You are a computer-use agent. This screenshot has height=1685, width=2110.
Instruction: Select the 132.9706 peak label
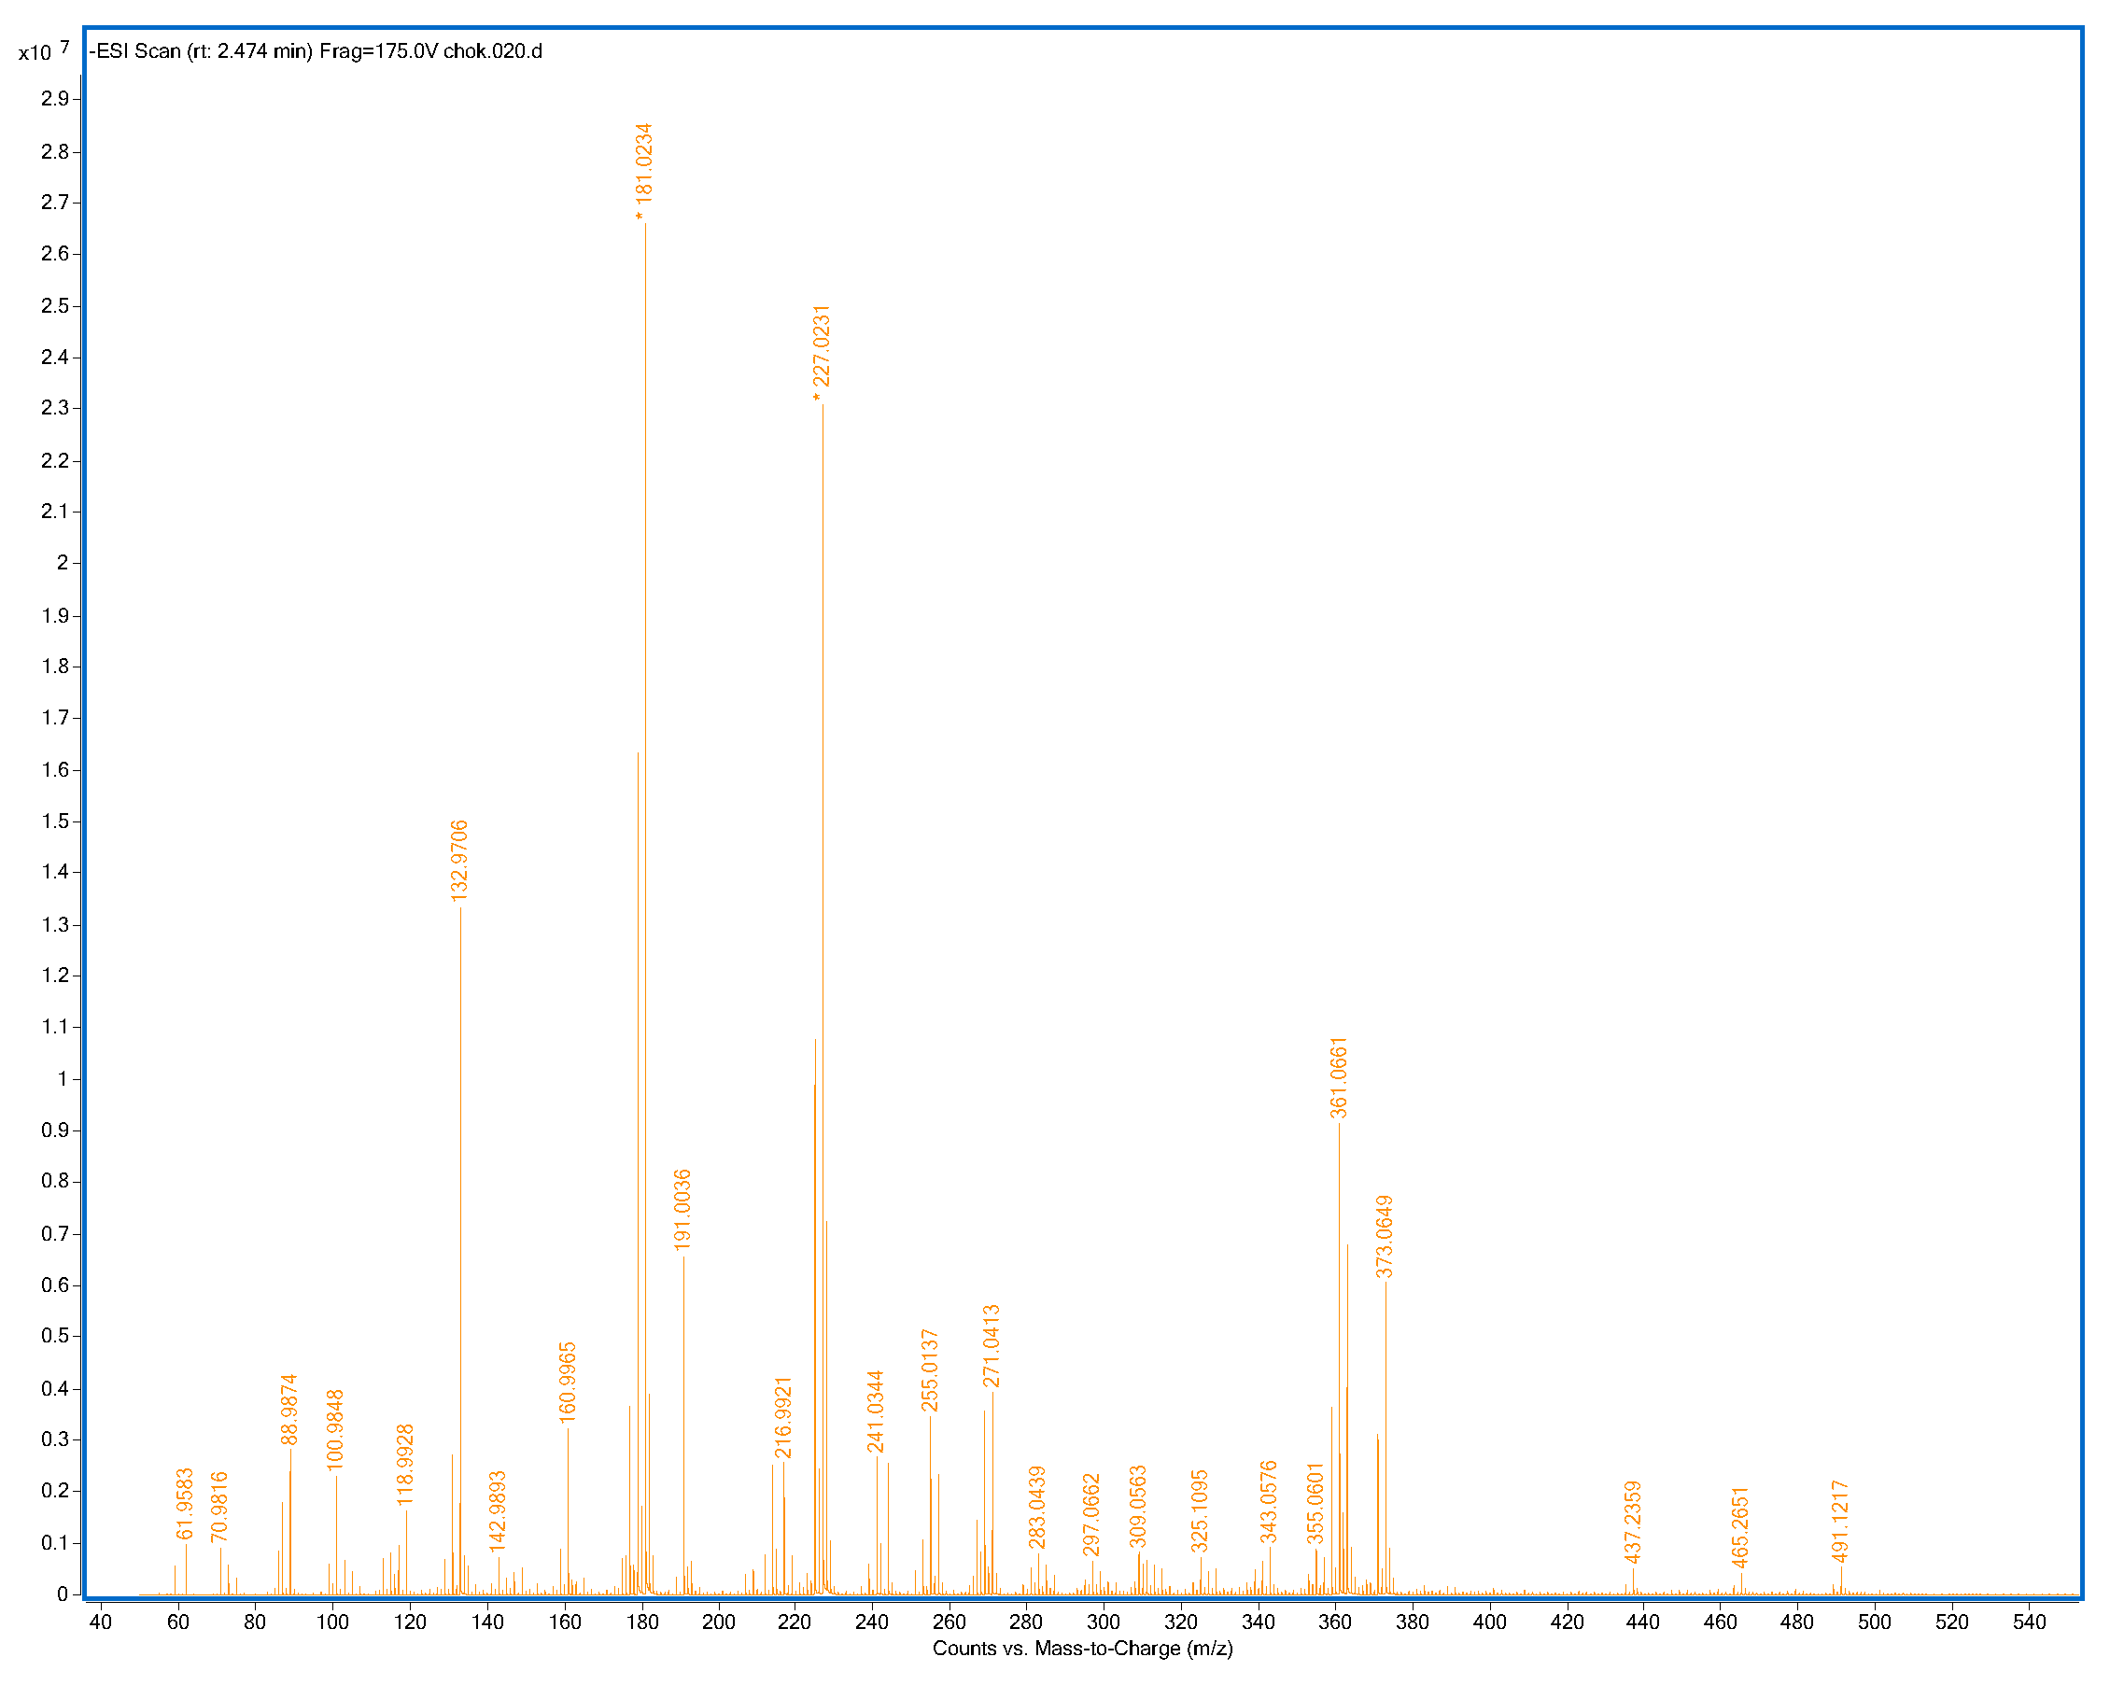click(459, 861)
